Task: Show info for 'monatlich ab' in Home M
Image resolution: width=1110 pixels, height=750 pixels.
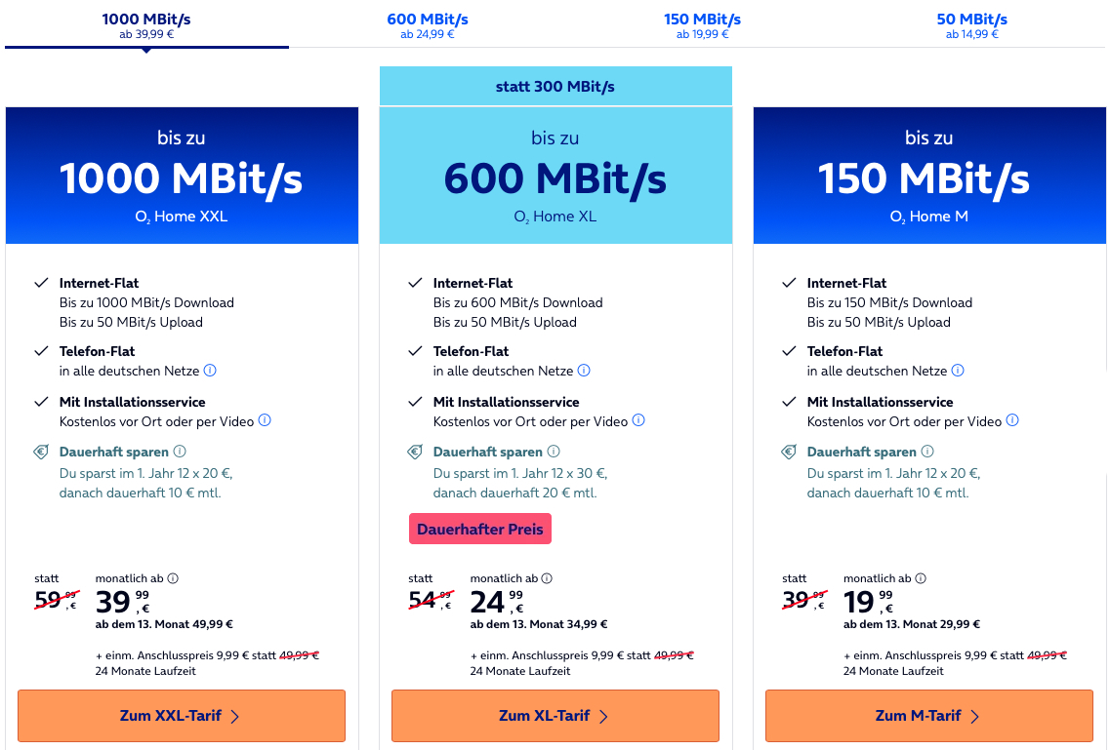Action: click(x=921, y=578)
